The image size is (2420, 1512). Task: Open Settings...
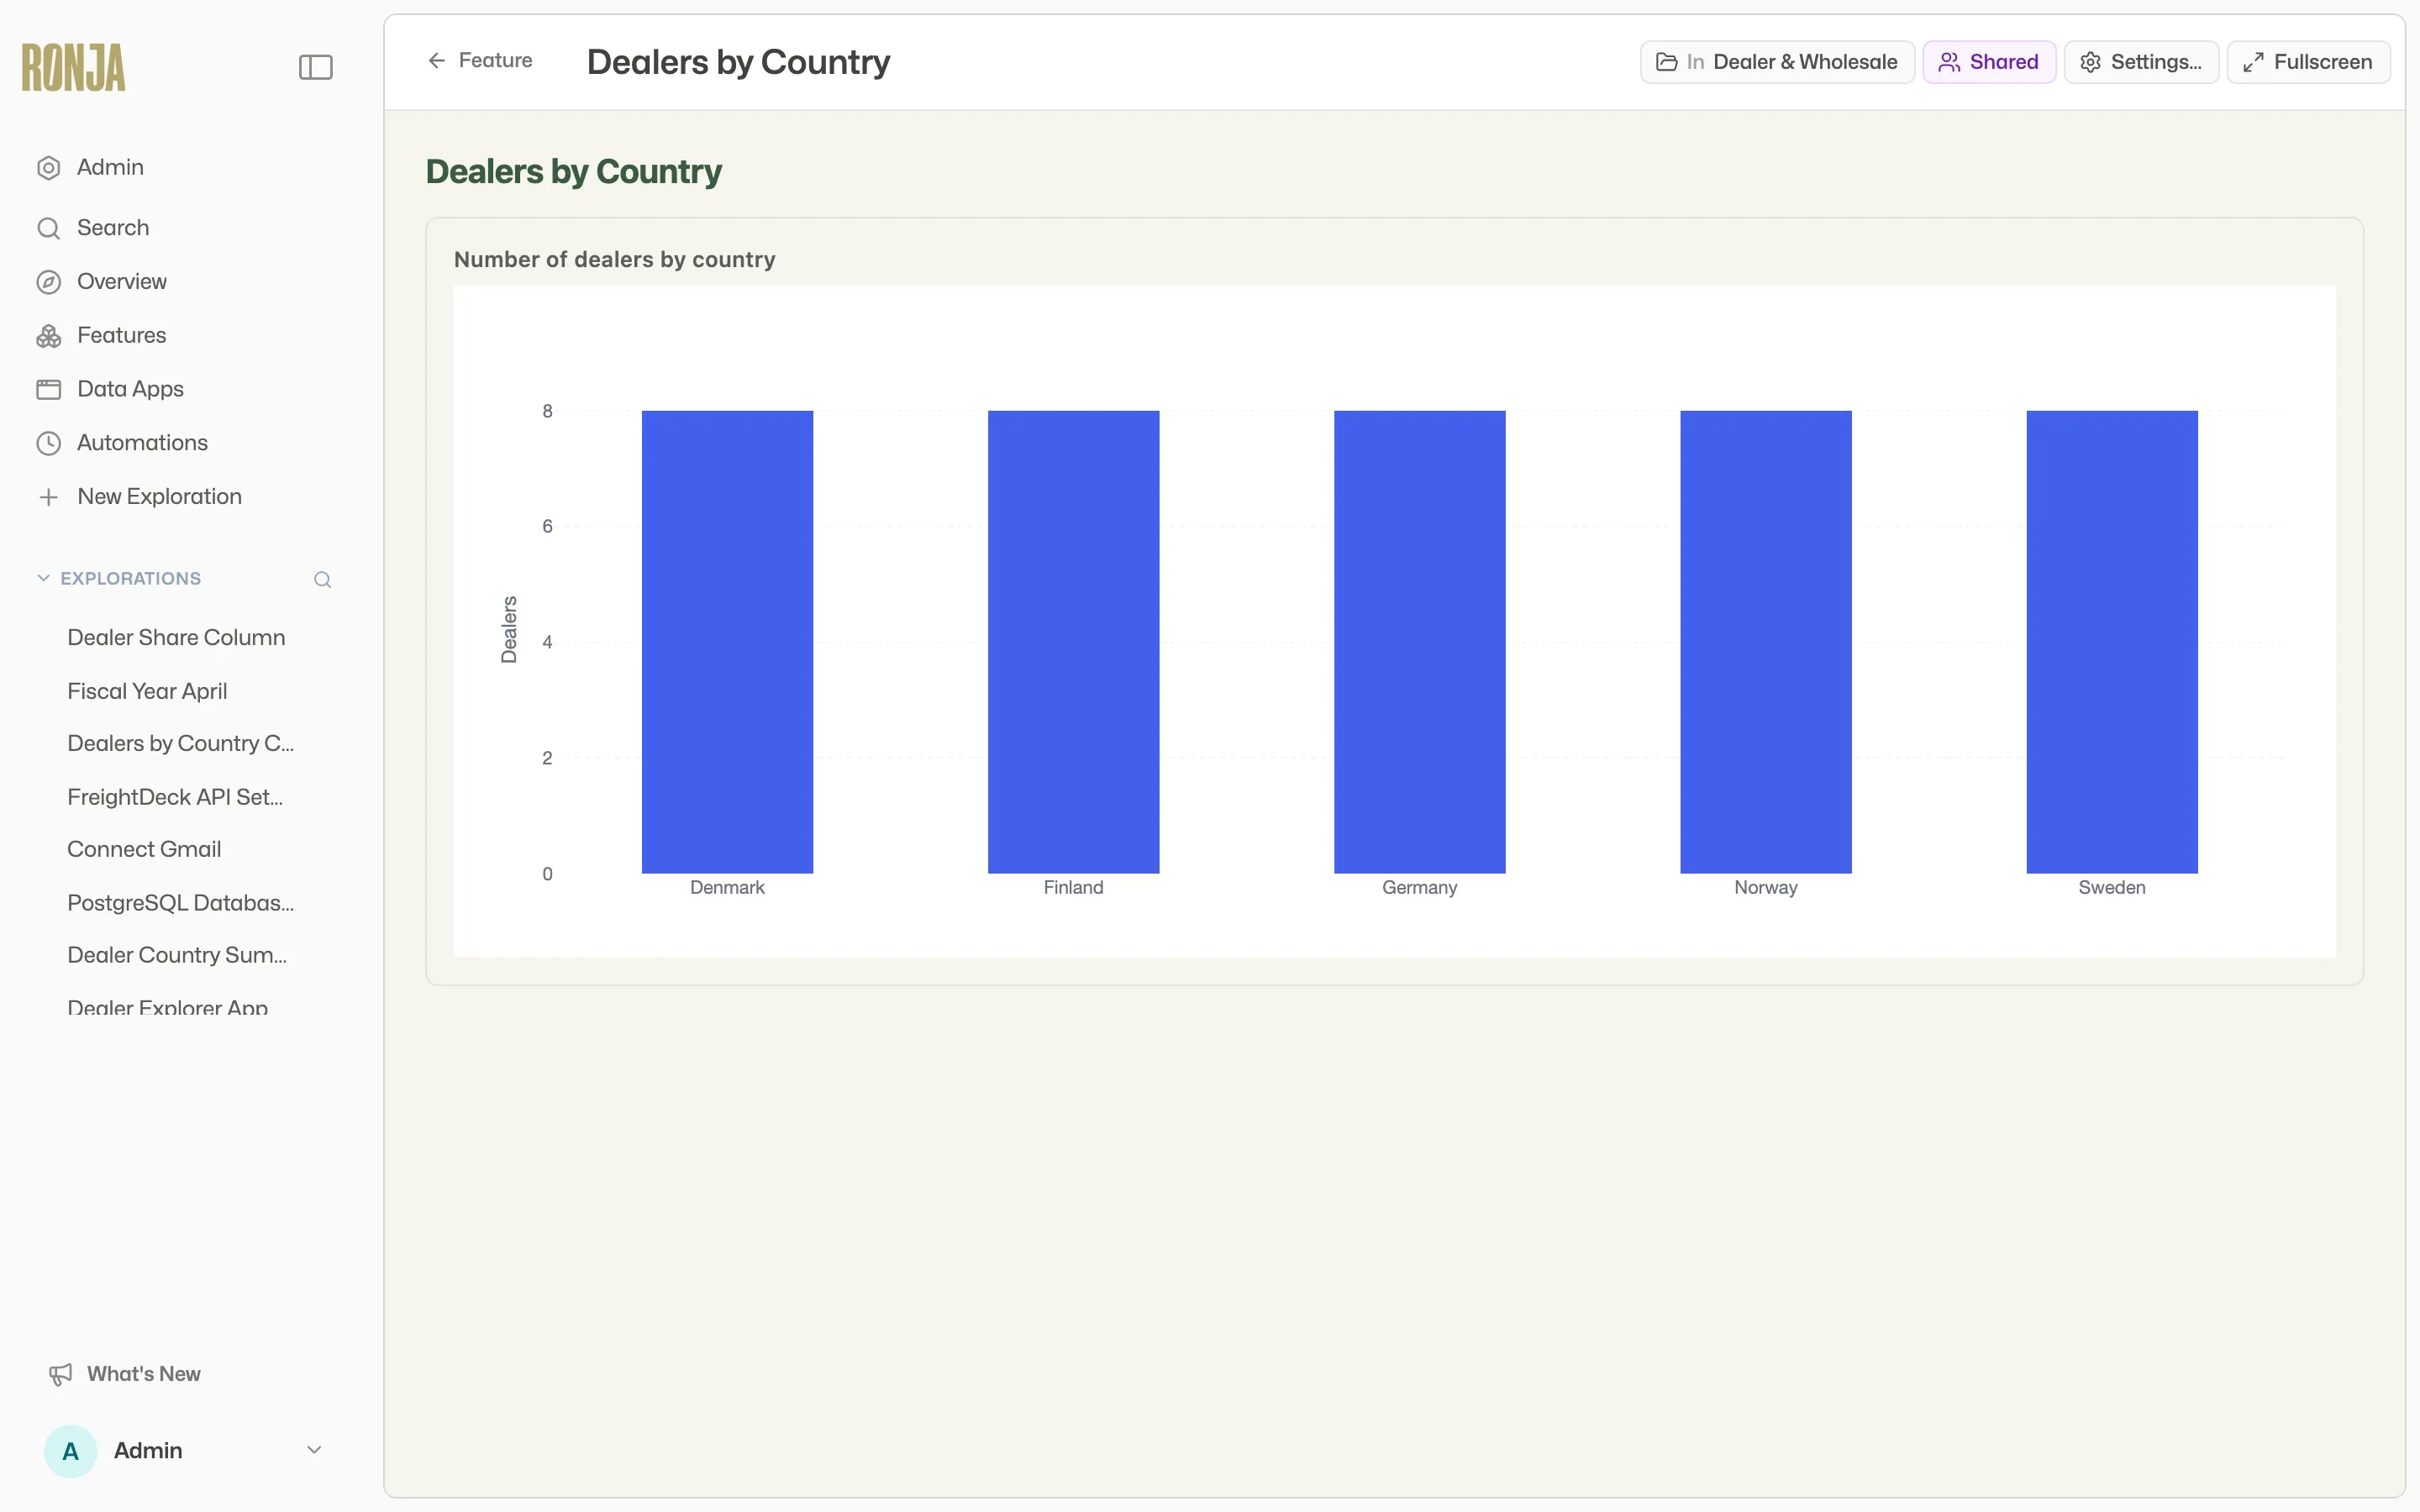[2141, 62]
